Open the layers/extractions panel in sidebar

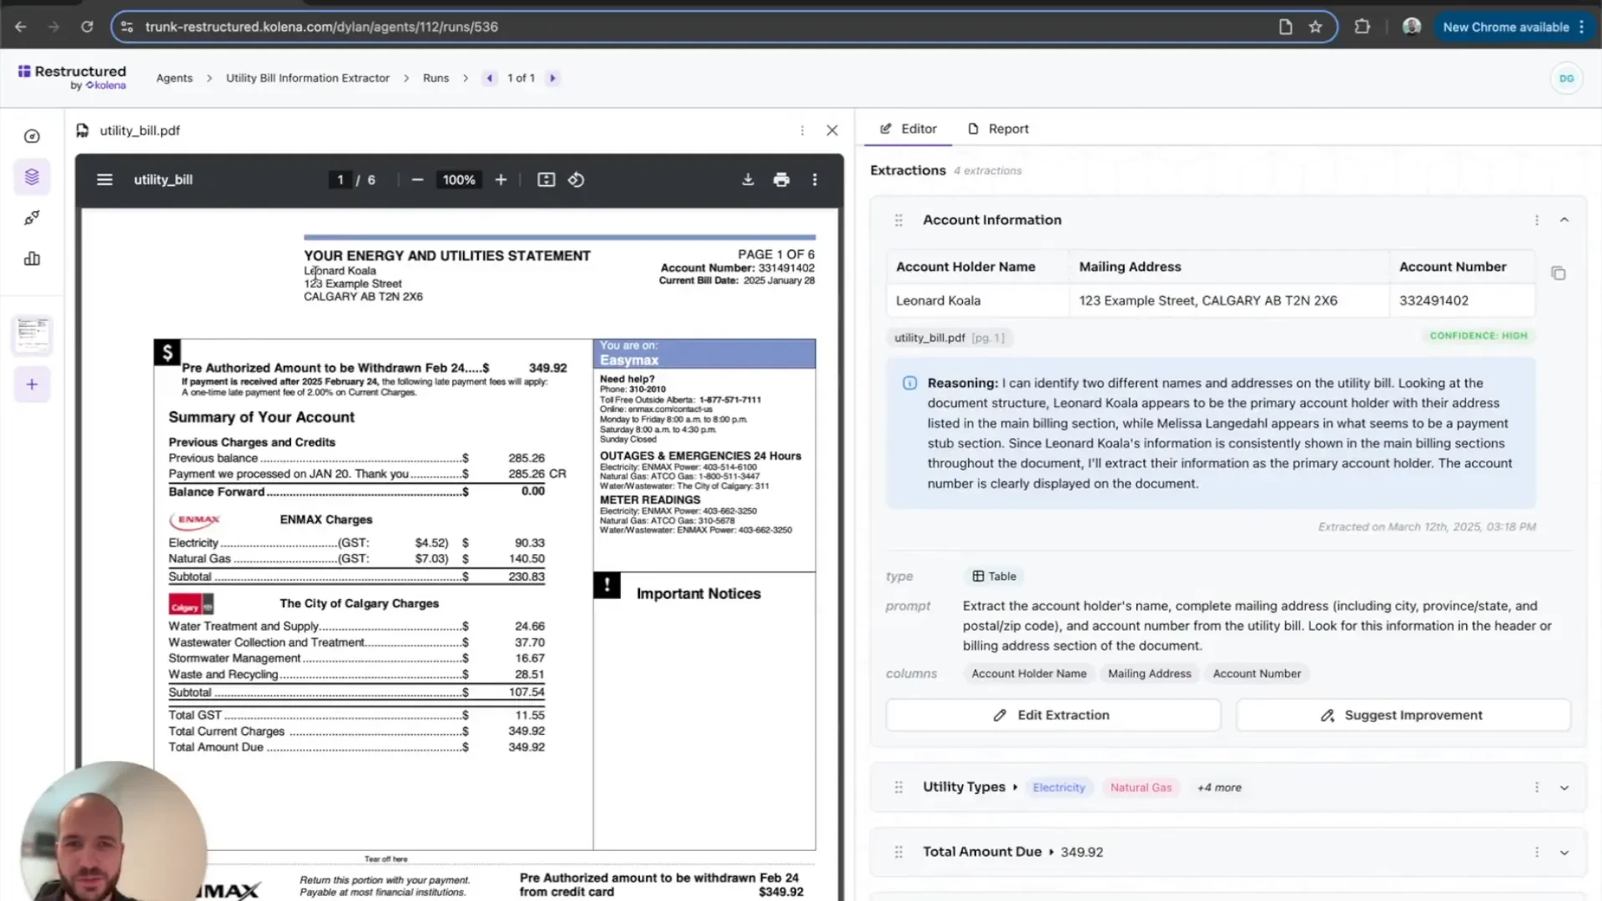(x=32, y=177)
